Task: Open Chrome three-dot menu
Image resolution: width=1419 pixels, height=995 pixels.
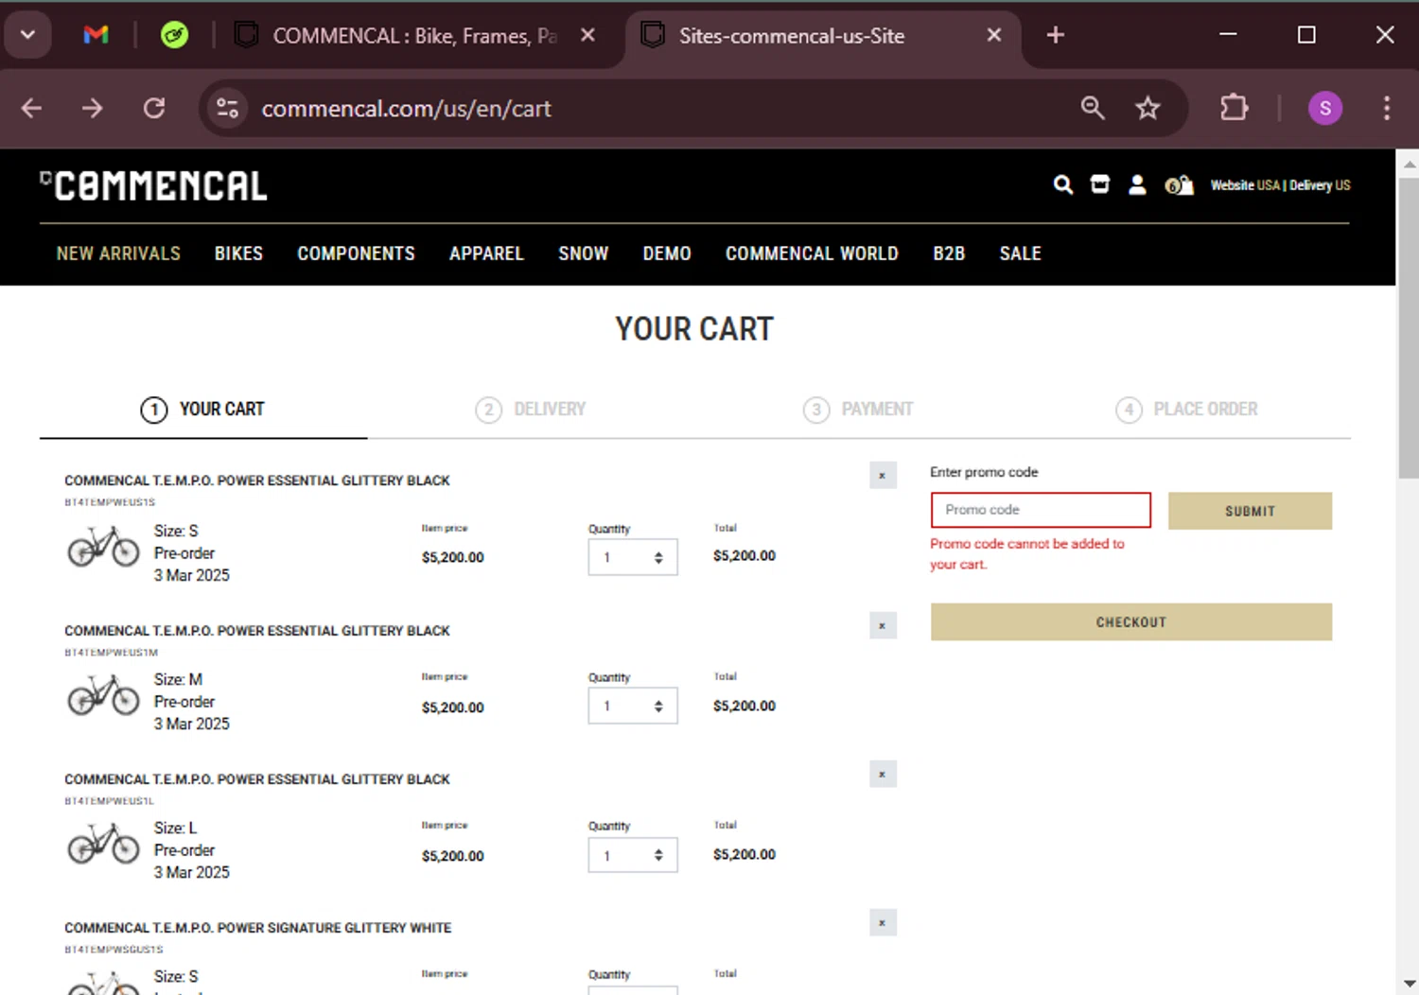Action: [1387, 109]
